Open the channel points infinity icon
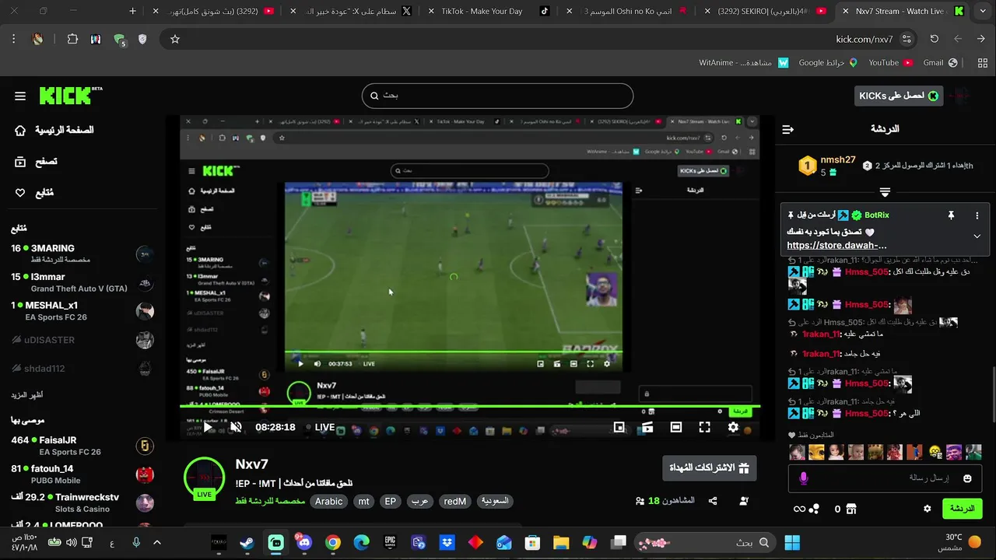 pos(799,509)
